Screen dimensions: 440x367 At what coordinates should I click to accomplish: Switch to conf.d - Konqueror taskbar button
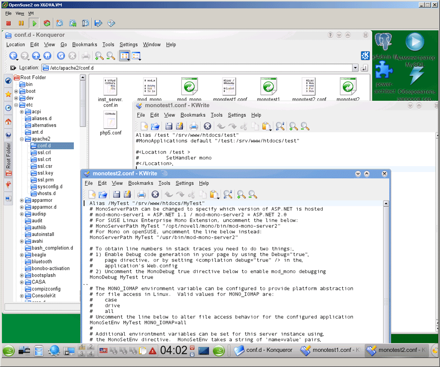click(263, 350)
